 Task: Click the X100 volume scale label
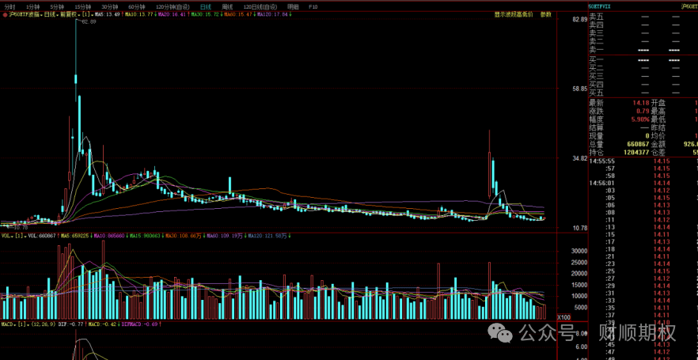pos(564,317)
